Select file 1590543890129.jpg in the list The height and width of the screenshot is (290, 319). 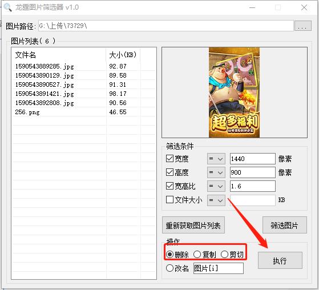click(x=45, y=75)
